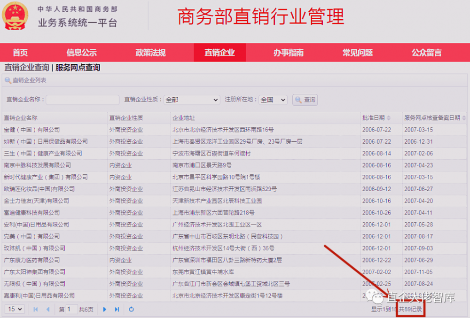Open the 注册所在地 dropdown
This screenshot has width=470, height=318.
coord(273,100)
